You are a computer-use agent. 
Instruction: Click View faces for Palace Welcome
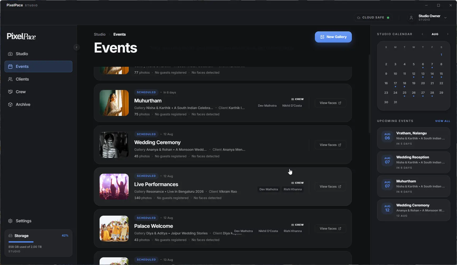click(330, 229)
